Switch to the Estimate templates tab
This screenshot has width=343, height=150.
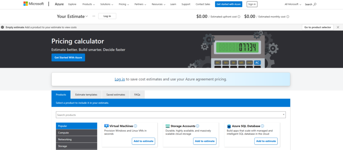pos(86,95)
